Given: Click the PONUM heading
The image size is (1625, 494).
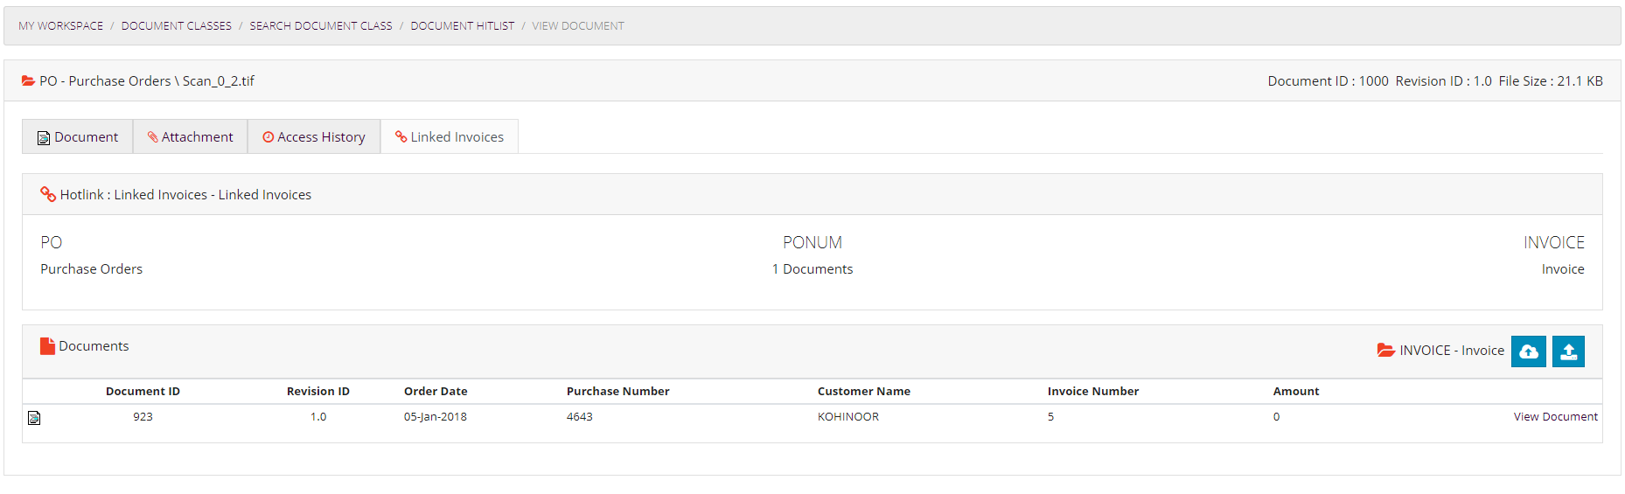Looking at the screenshot, I should point(812,243).
